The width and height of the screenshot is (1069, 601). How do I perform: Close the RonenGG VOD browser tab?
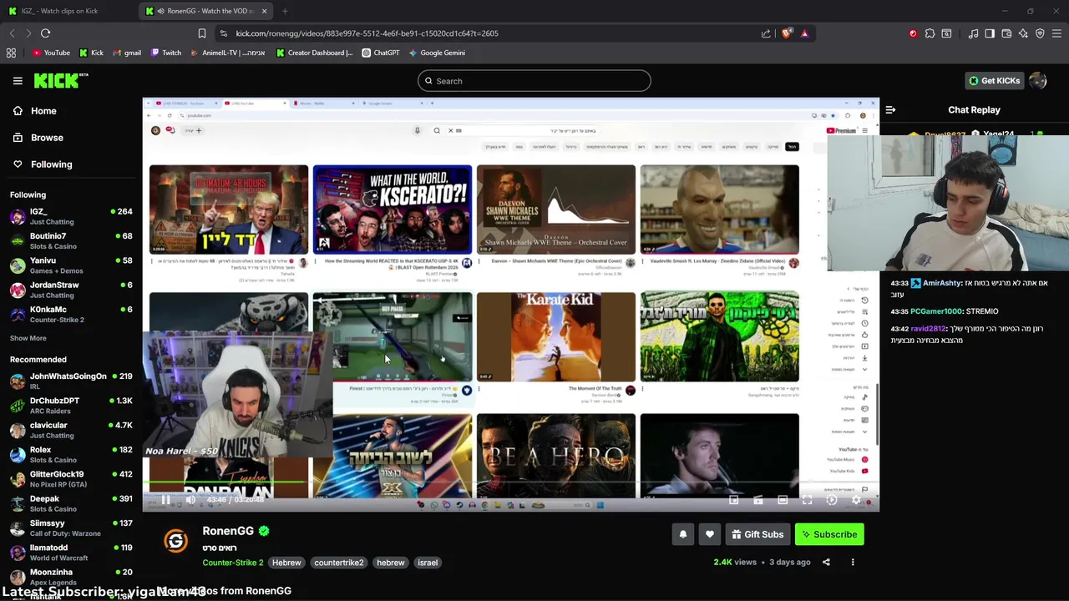point(264,11)
